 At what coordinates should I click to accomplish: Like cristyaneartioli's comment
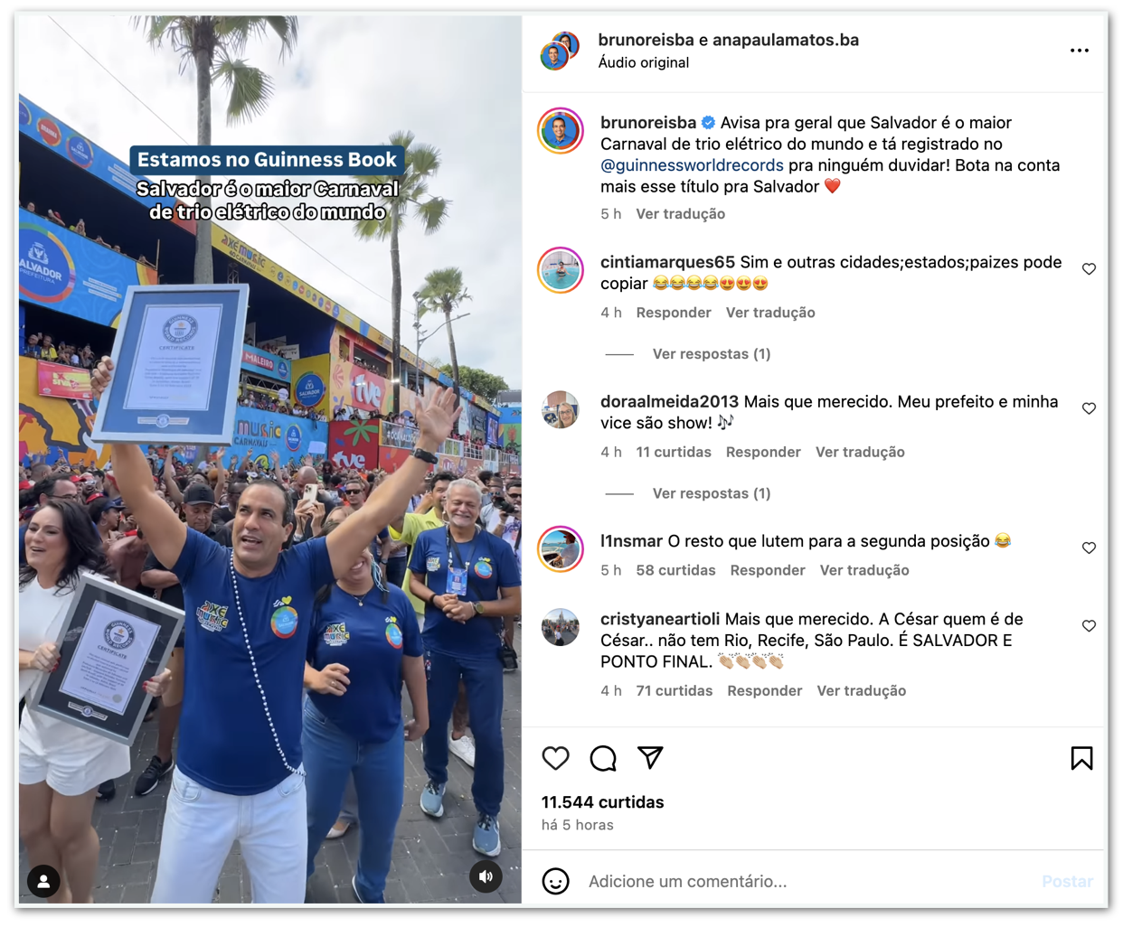click(1089, 626)
